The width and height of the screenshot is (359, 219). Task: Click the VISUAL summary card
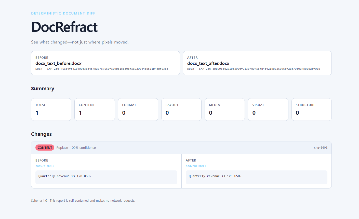click(x=268, y=109)
